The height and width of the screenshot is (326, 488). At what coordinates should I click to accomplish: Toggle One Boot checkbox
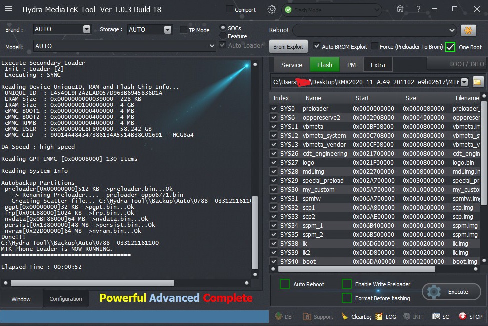point(450,47)
